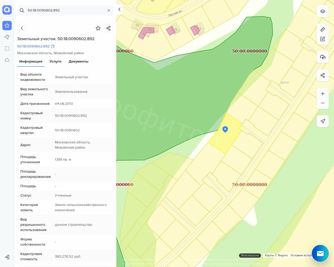Switch to the Услуги tab
The height and width of the screenshot is (267, 334).
[55, 62]
